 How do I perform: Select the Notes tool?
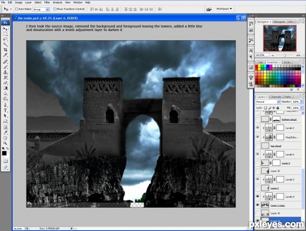click(x=5, y=127)
